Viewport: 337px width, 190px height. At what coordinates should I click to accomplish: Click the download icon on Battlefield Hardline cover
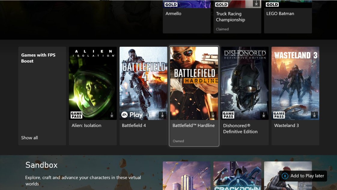tap(213, 115)
